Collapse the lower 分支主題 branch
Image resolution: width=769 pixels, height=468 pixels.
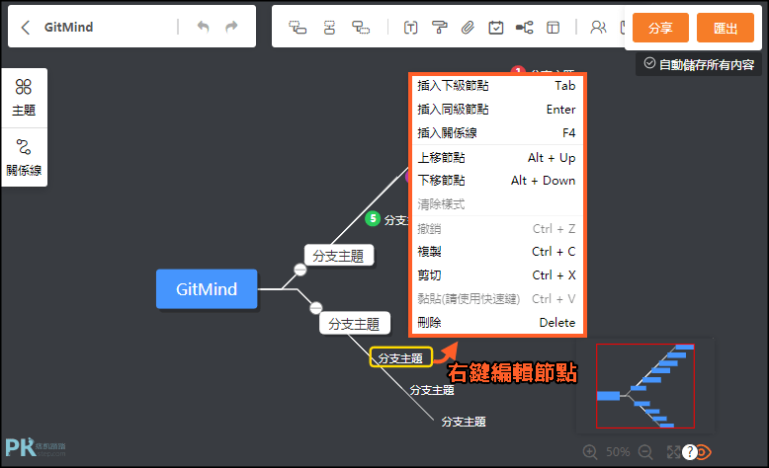point(316,308)
